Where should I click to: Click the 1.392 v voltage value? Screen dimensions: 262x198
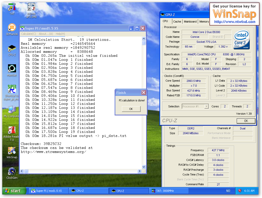pos(223,47)
